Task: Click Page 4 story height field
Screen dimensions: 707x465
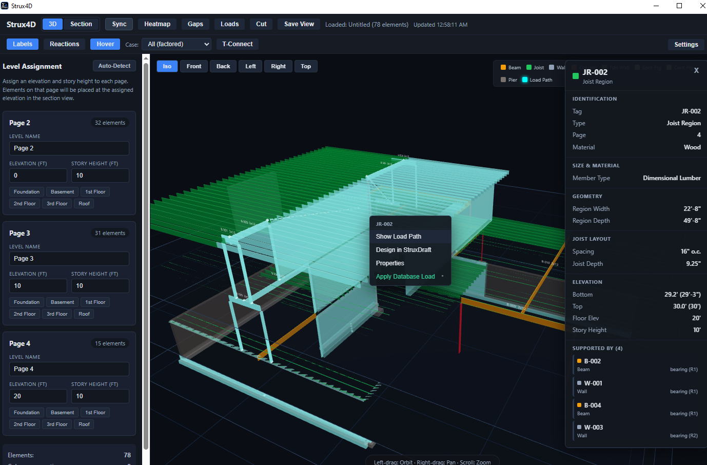Action: 100,396
